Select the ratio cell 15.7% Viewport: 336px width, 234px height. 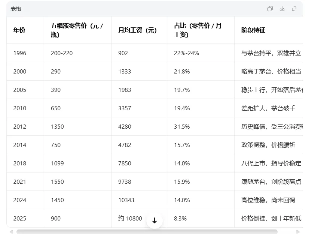pos(201,145)
